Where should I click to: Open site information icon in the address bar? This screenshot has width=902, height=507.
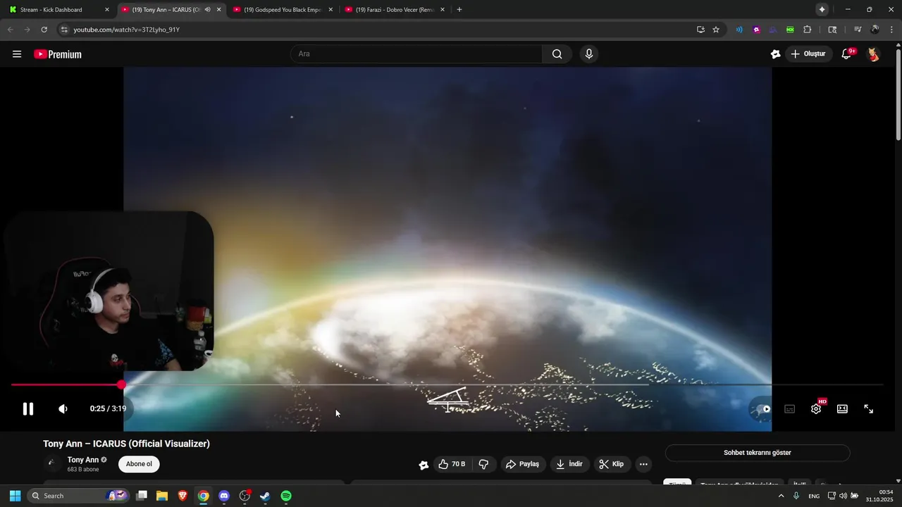point(64,30)
